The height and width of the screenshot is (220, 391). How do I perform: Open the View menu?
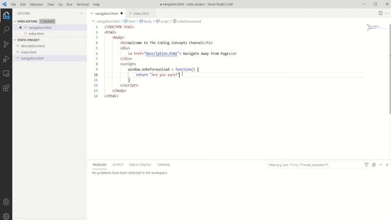[x=51, y=4]
